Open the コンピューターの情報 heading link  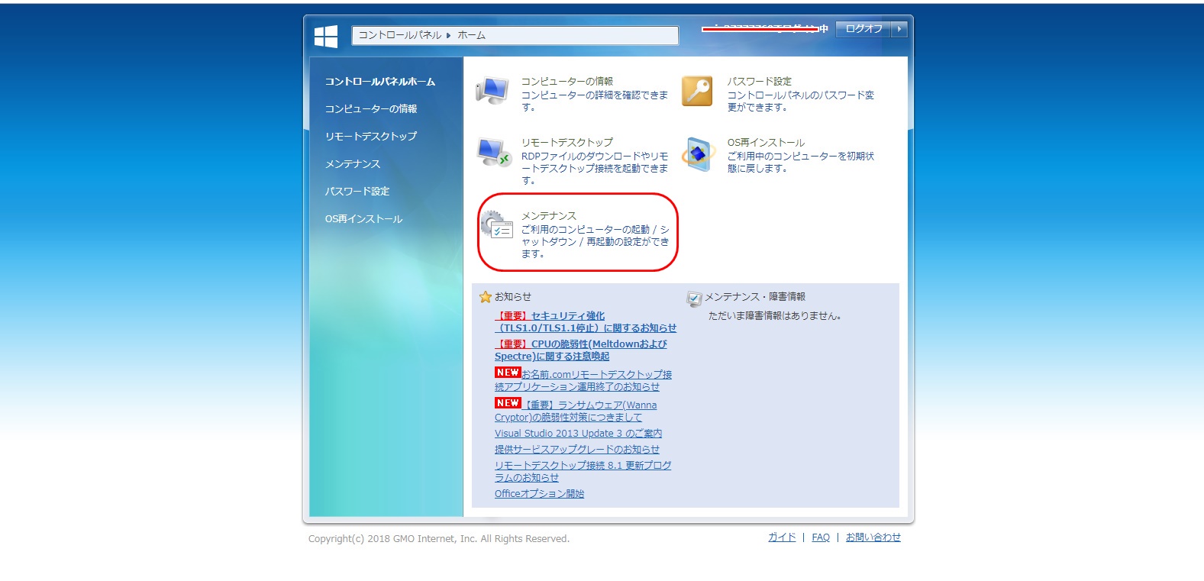pyautogui.click(x=567, y=81)
